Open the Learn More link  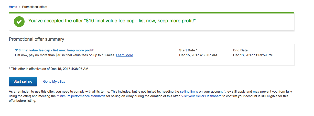click(124, 55)
